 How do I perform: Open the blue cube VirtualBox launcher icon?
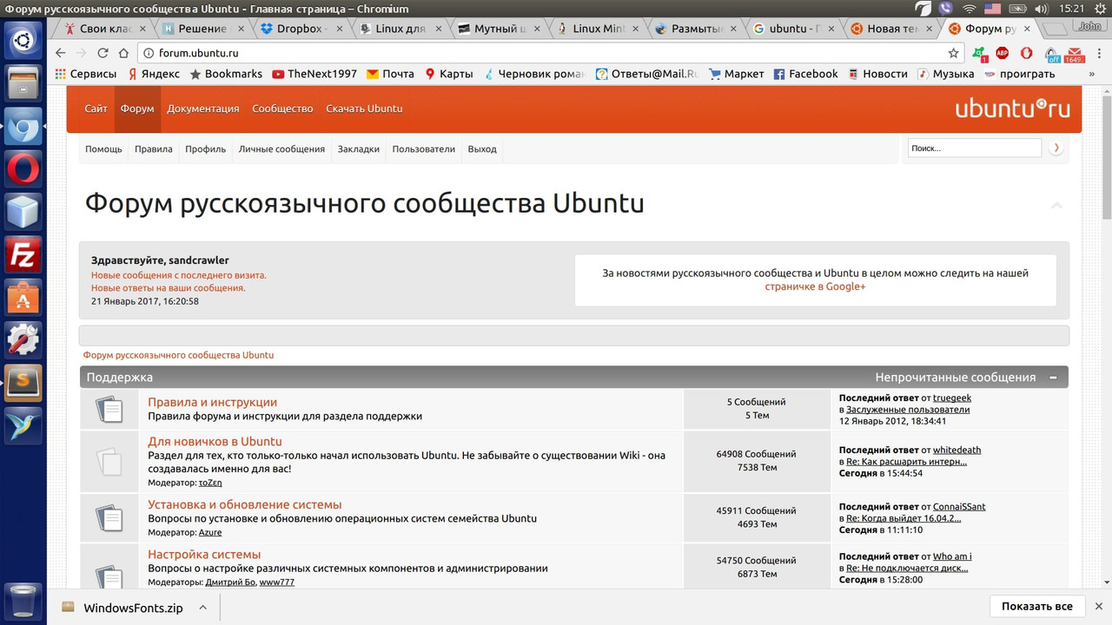coord(23,212)
